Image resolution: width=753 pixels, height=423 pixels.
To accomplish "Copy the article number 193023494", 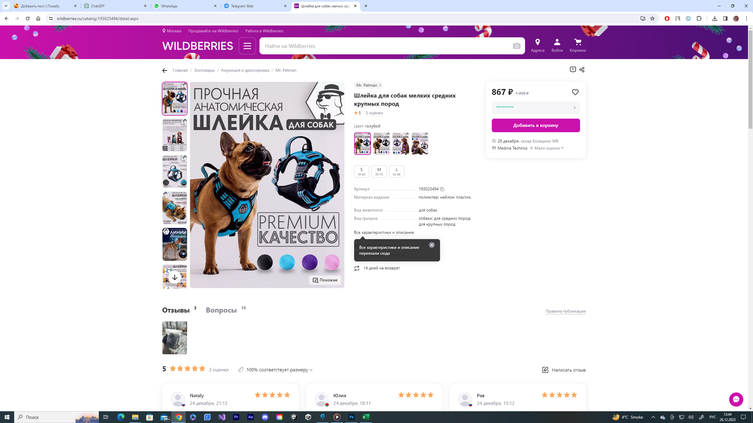I will 442,189.
